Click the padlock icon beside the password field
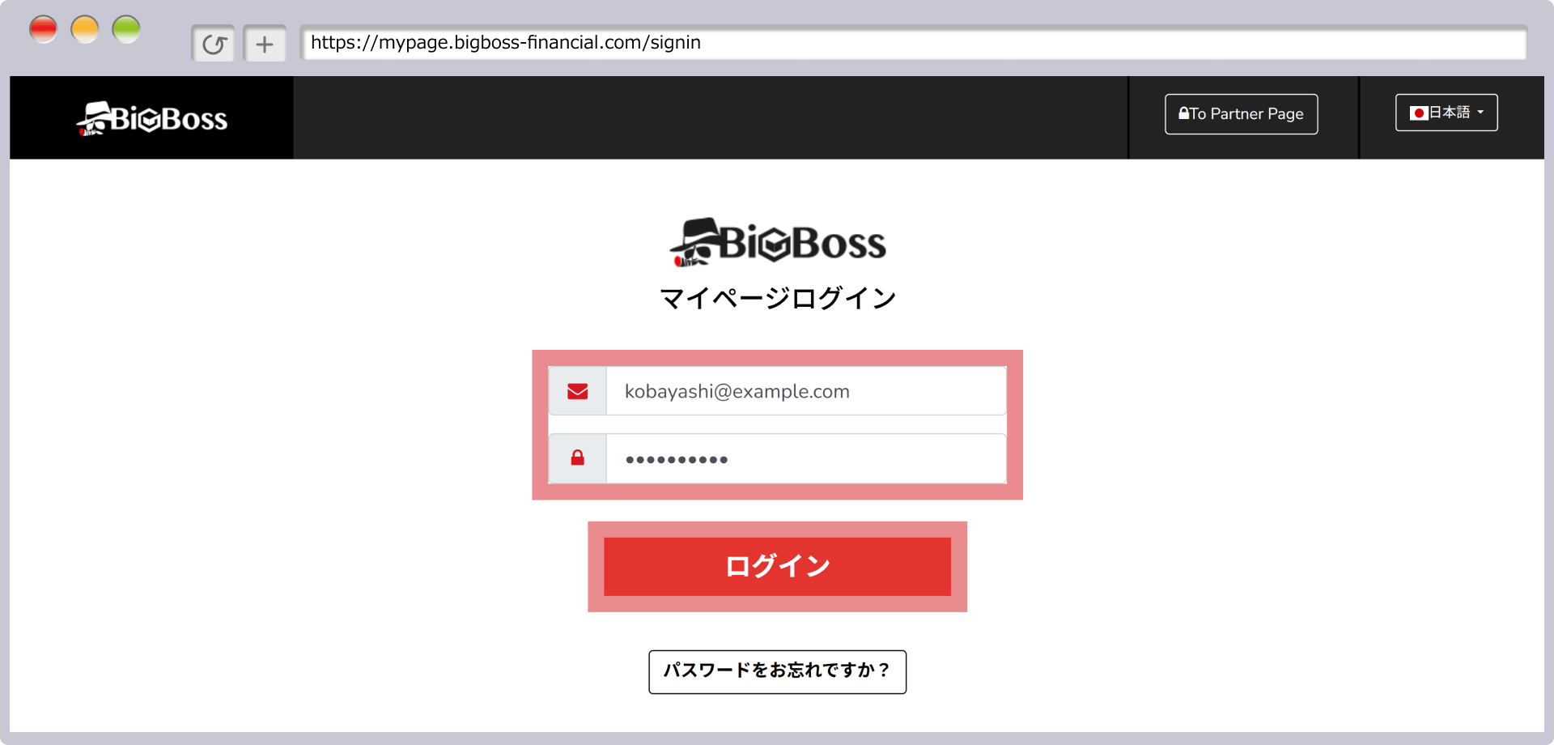 [577, 458]
